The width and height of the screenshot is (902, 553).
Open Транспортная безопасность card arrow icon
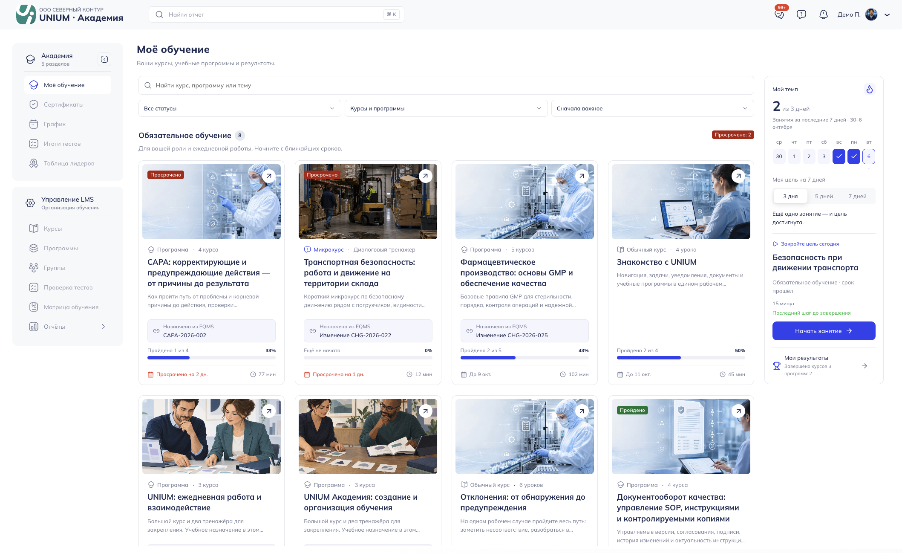click(x=425, y=176)
